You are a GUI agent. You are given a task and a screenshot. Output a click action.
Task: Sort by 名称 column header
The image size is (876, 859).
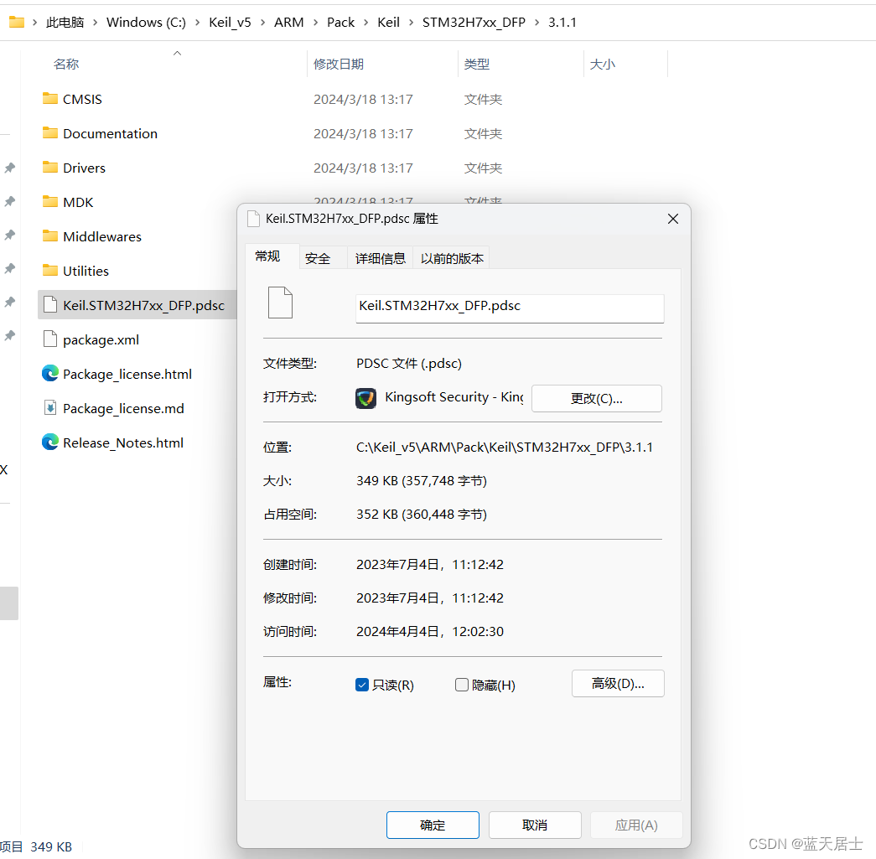[66, 65]
